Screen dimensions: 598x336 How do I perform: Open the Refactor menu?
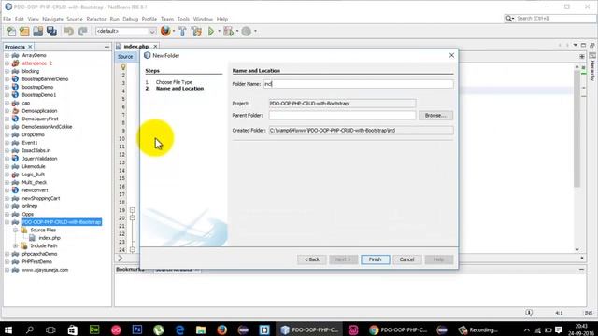[96, 19]
